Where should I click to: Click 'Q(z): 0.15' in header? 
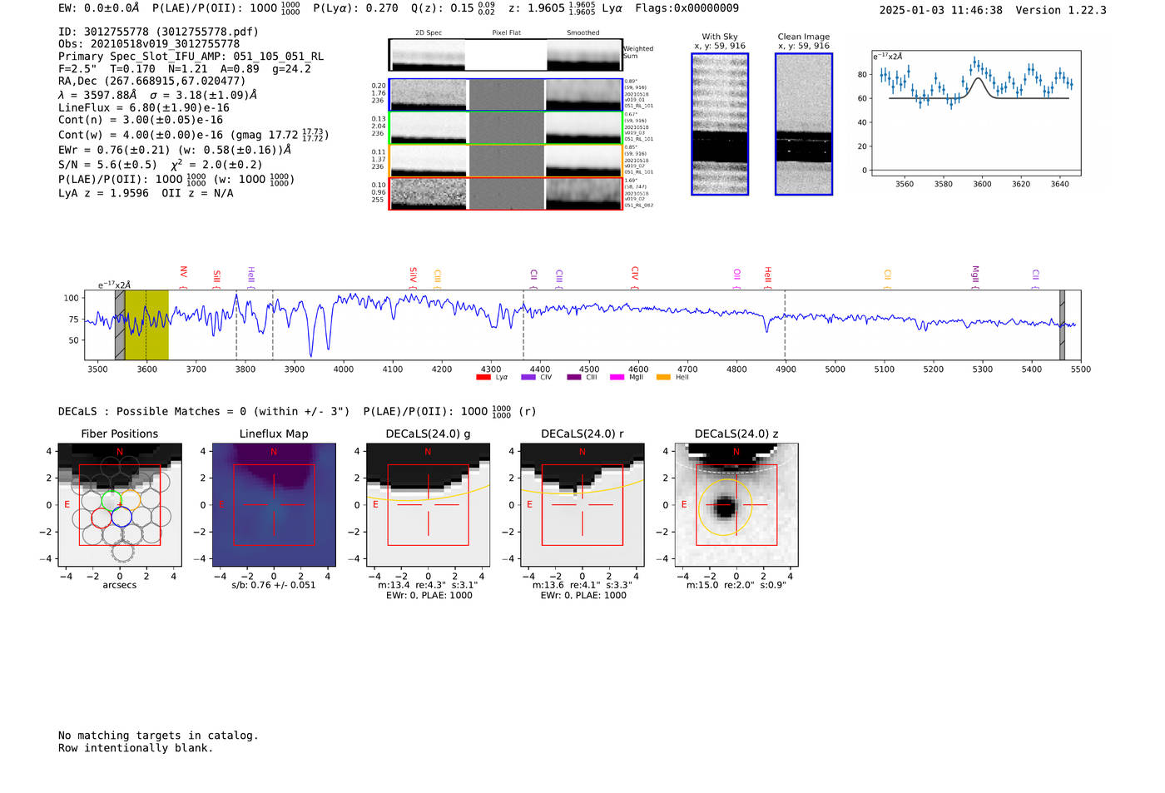point(453,8)
